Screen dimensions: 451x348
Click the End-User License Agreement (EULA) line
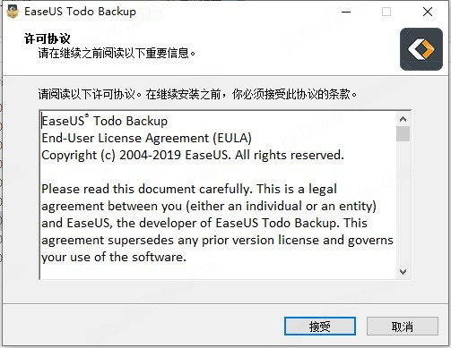pos(146,138)
